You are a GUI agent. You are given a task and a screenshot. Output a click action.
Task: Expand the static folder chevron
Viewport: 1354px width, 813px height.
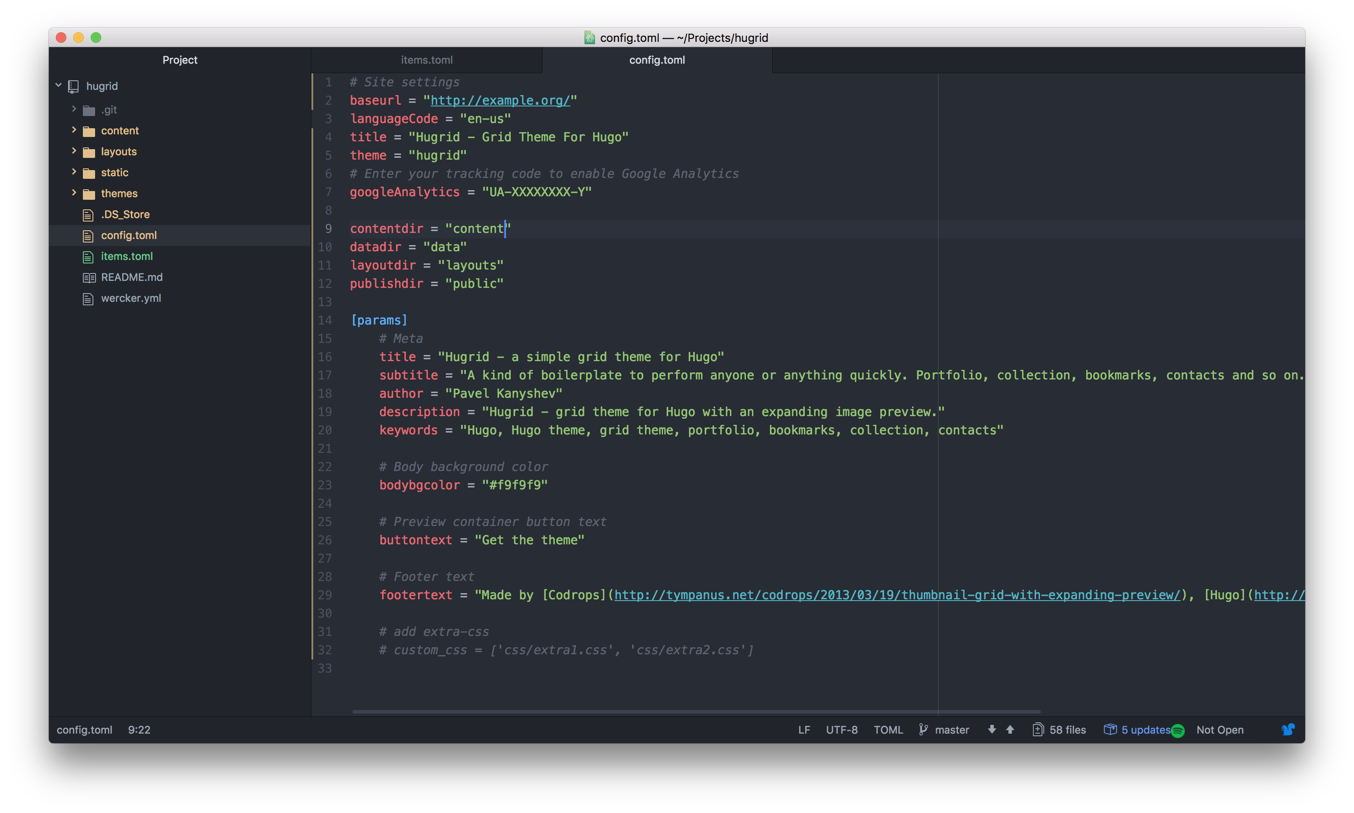click(x=74, y=171)
